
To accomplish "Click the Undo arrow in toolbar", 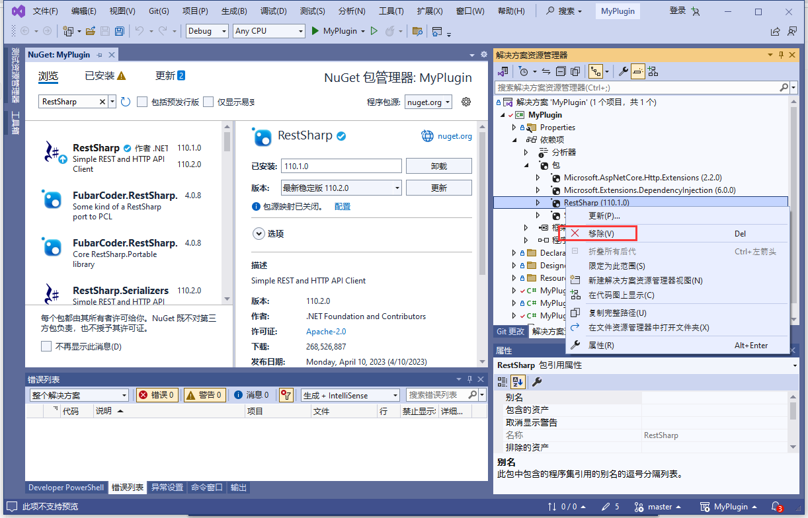I will click(140, 31).
